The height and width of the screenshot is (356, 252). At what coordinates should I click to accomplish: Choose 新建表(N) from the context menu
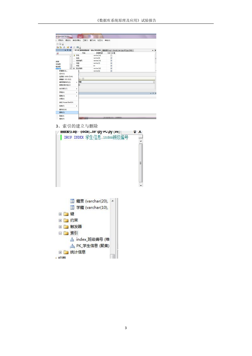pyautogui.click(x=67, y=71)
